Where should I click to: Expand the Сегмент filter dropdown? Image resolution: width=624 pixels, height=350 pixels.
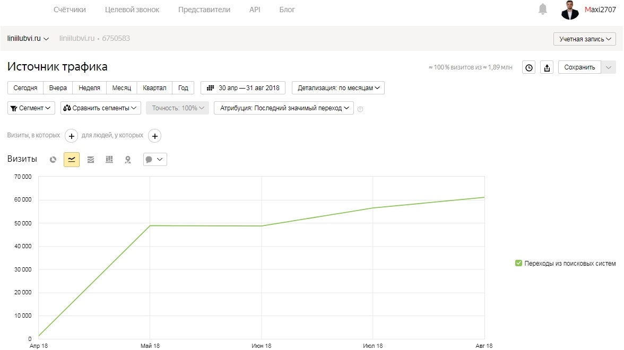31,108
